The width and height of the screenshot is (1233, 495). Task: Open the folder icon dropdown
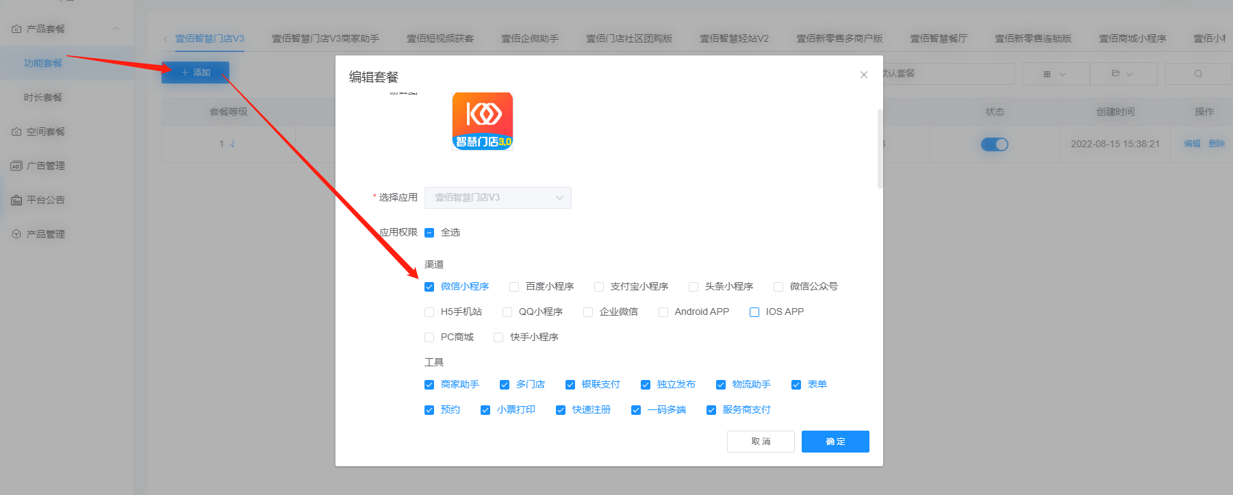(x=1123, y=74)
